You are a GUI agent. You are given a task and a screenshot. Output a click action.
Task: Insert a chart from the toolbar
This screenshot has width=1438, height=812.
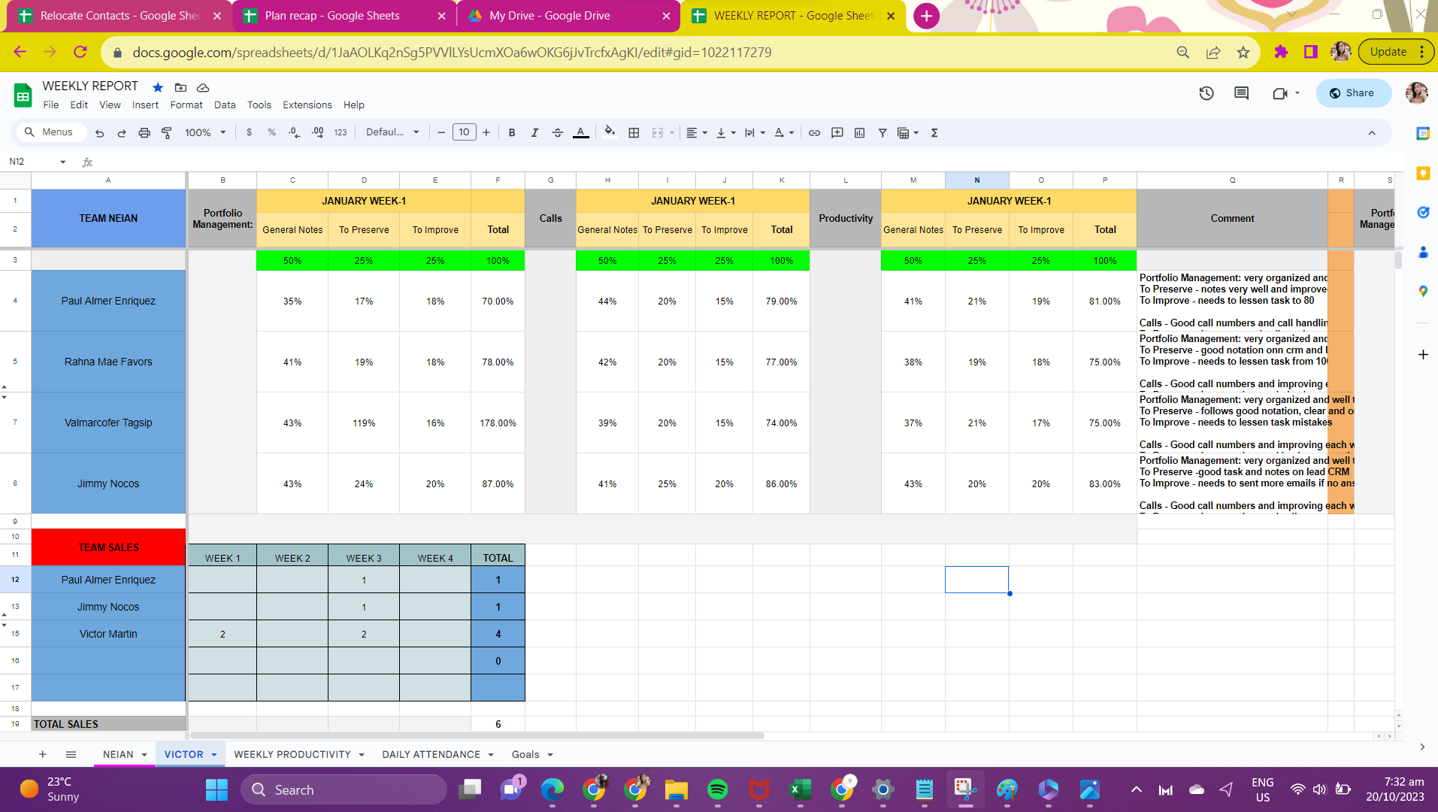[859, 132]
